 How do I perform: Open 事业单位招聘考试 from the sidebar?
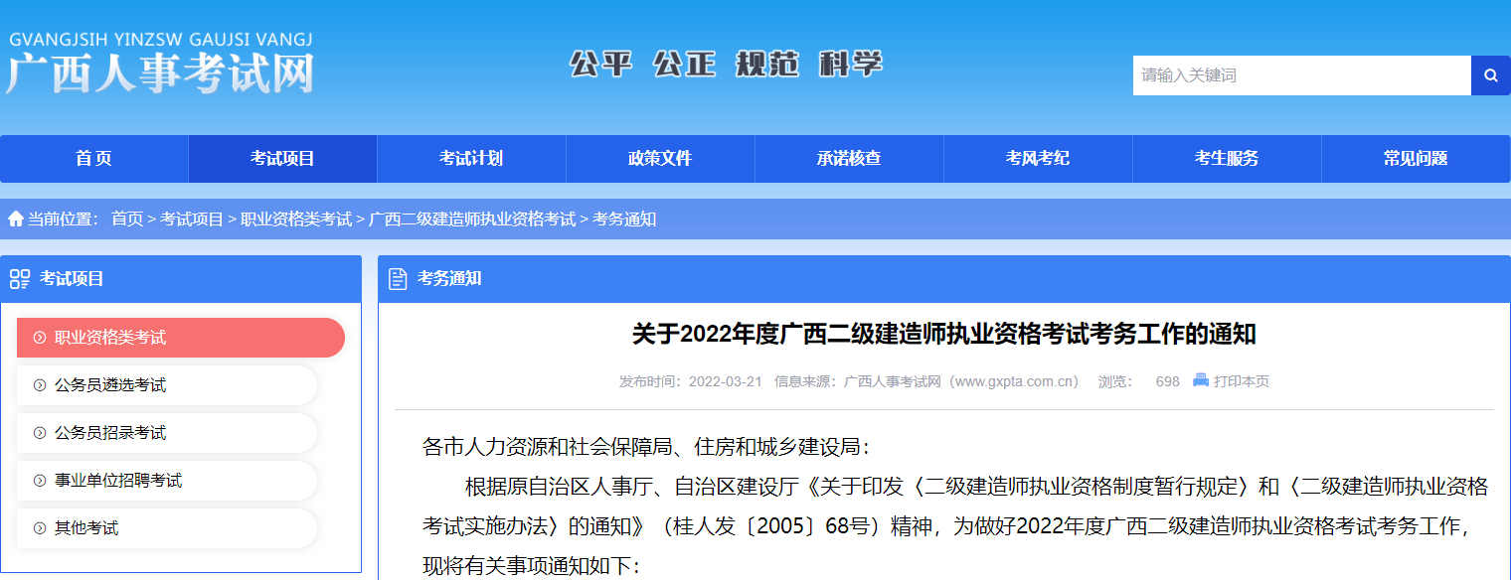point(119,481)
